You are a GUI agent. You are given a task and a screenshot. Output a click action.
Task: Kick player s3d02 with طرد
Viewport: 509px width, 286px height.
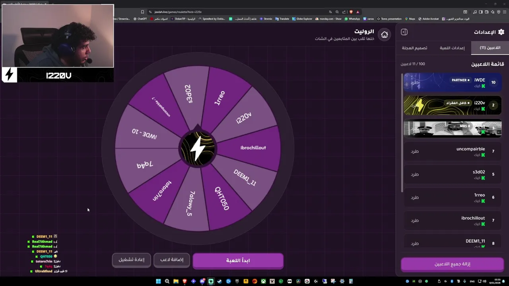(415, 174)
